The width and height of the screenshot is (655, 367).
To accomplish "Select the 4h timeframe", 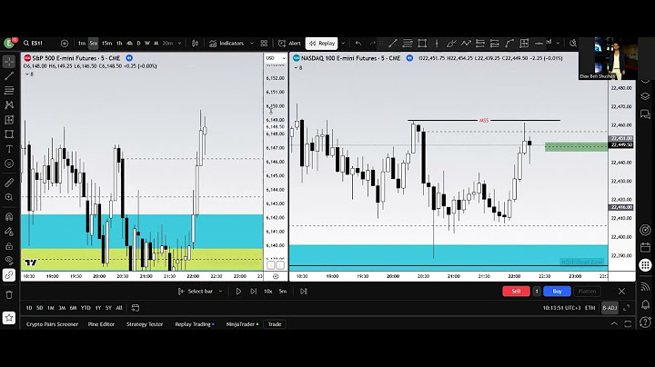I will click(x=129, y=43).
